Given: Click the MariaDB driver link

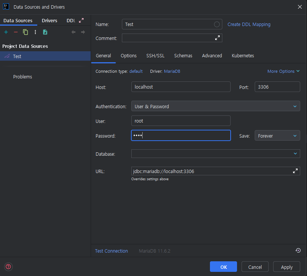Looking at the screenshot, I should (172, 71).
